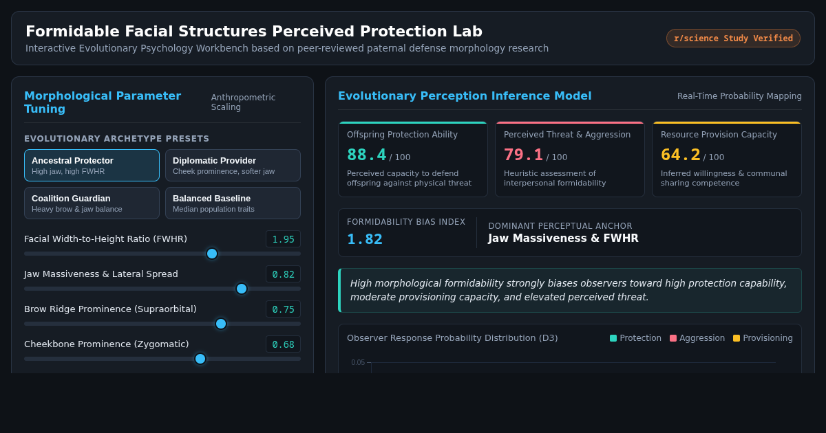
Task: Click the Evolutionary Perception Inference Model heading
Action: [465, 96]
